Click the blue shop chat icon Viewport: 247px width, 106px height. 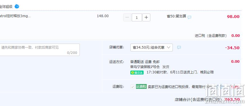[x=17, y=6]
